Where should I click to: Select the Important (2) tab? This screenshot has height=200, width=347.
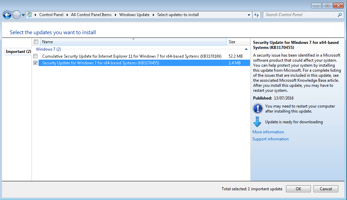coord(18,52)
